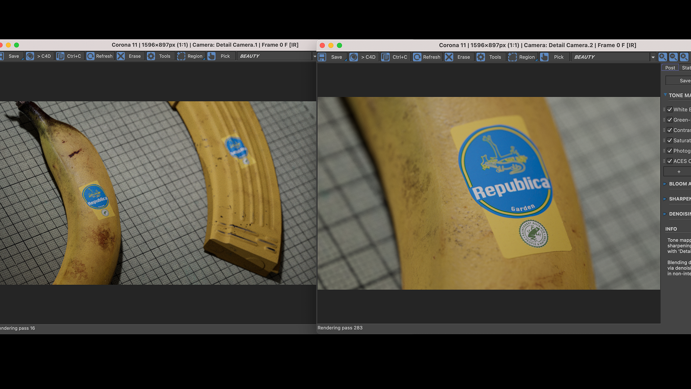Expand the BLOOM section
691x389 pixels.
pyautogui.click(x=665, y=184)
